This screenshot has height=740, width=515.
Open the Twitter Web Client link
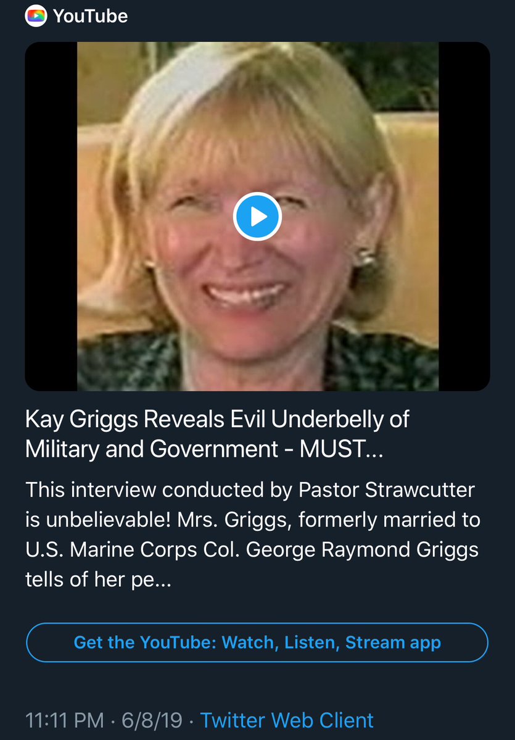(x=287, y=720)
